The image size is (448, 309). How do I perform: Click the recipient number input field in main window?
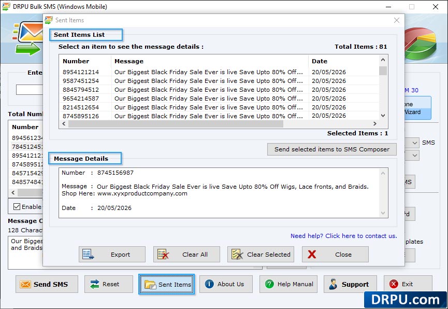coord(30,90)
